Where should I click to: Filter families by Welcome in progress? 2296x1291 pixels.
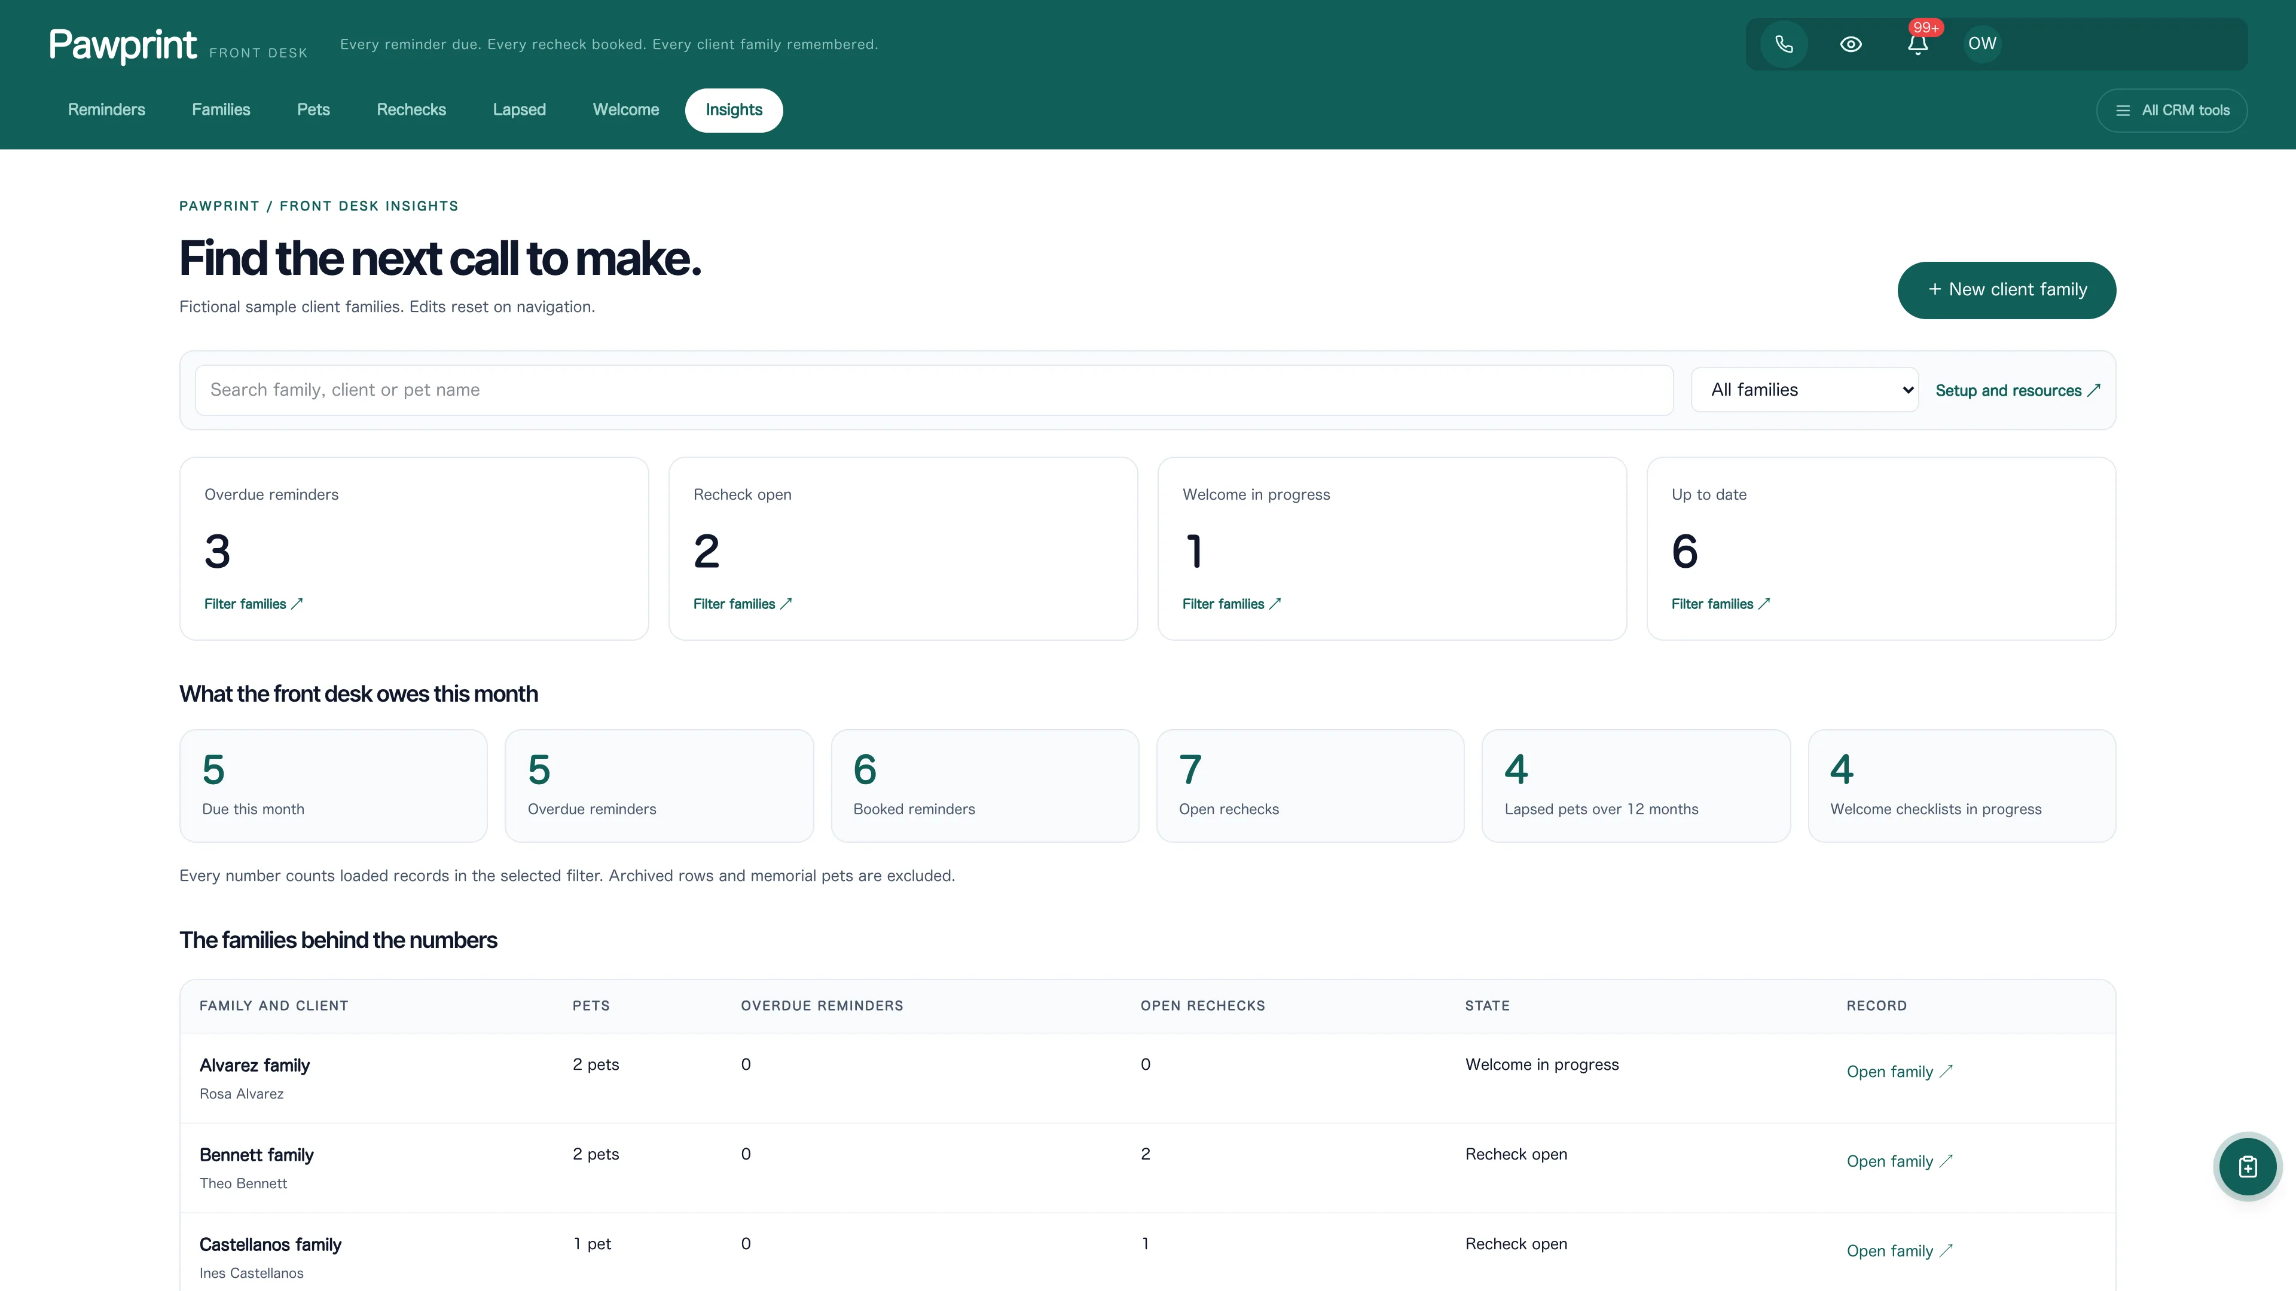(1231, 604)
